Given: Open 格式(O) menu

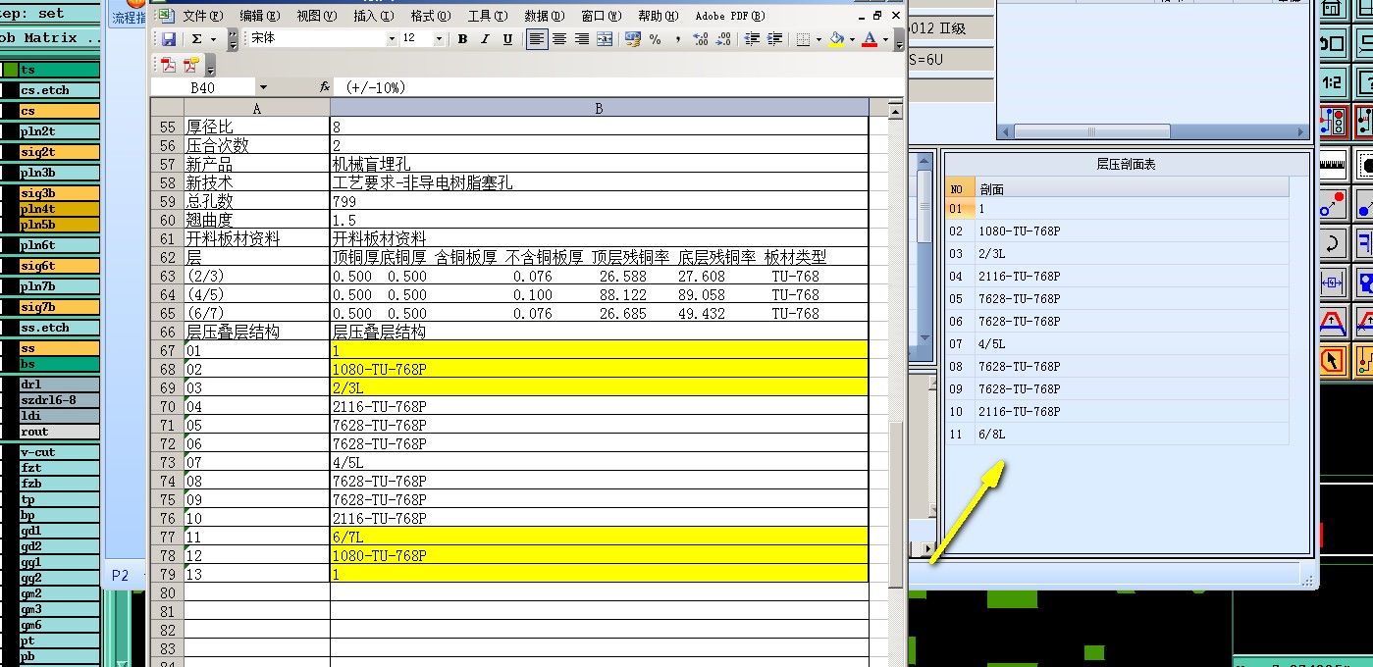Looking at the screenshot, I should (430, 16).
